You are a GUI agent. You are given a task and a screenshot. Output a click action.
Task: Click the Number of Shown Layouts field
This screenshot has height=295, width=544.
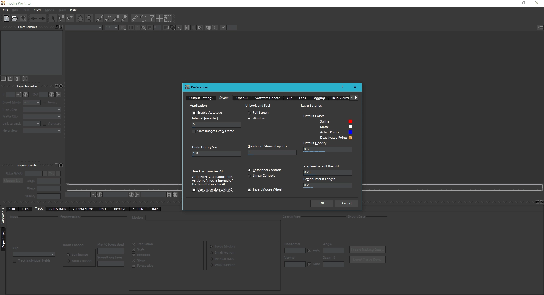point(272,152)
